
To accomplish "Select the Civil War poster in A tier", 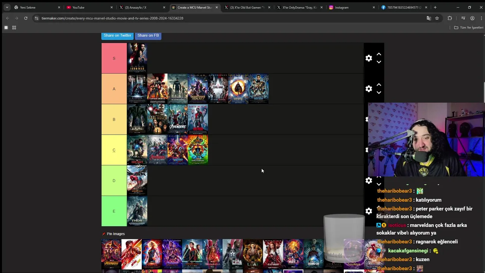I will click(x=218, y=89).
